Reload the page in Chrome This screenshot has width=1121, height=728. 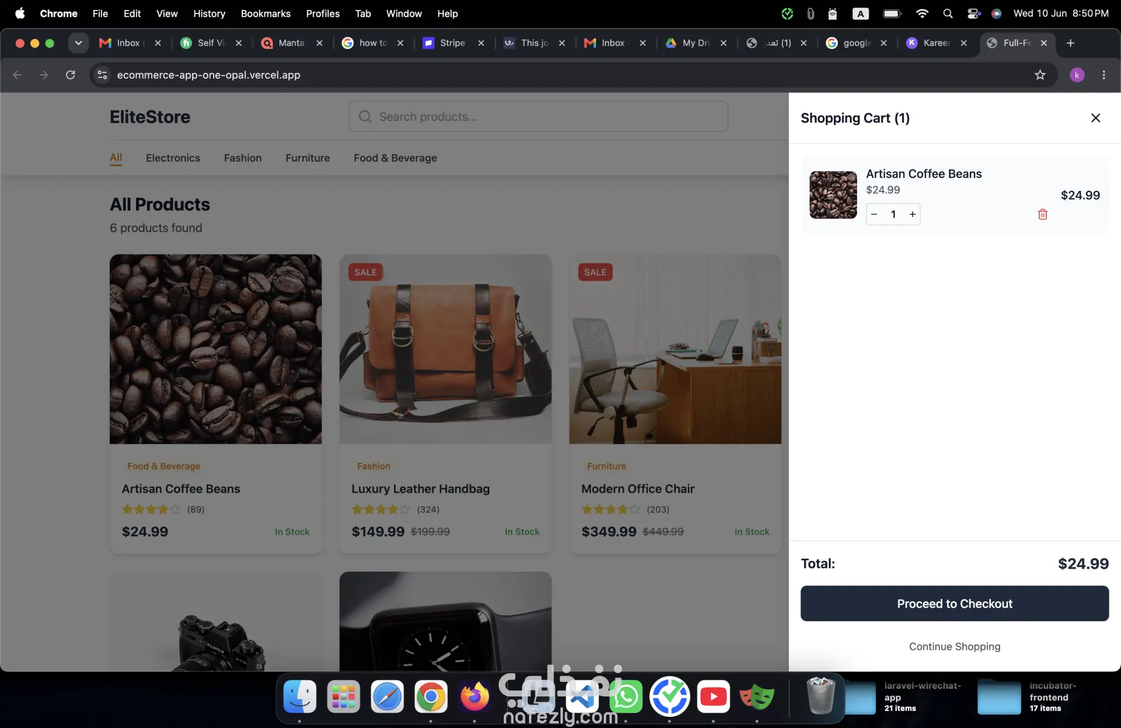coord(71,75)
